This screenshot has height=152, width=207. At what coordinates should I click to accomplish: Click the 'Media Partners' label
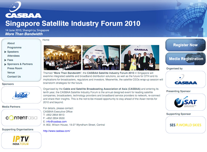[11, 107]
